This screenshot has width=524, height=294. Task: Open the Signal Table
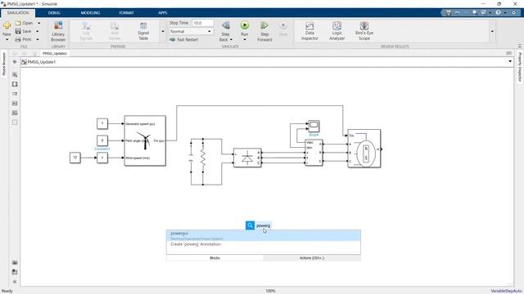[x=143, y=31]
